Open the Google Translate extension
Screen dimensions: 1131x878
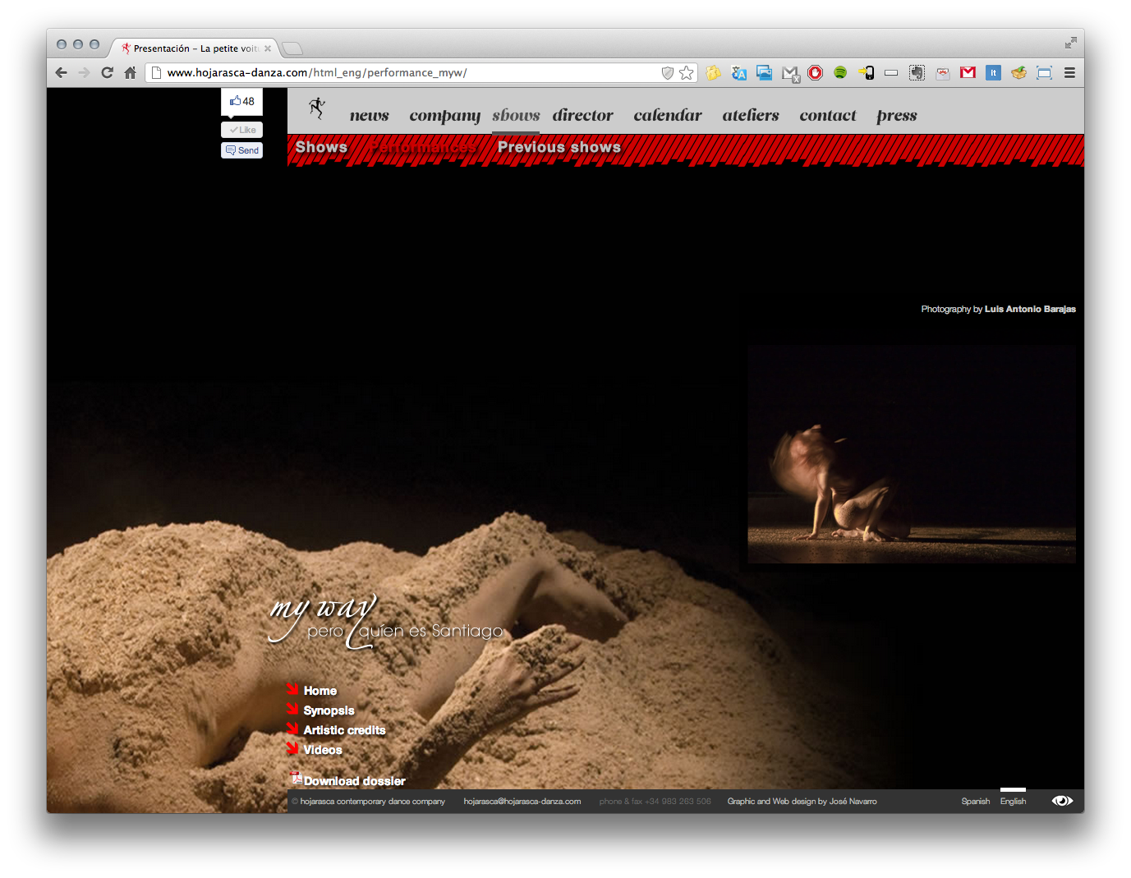(738, 73)
